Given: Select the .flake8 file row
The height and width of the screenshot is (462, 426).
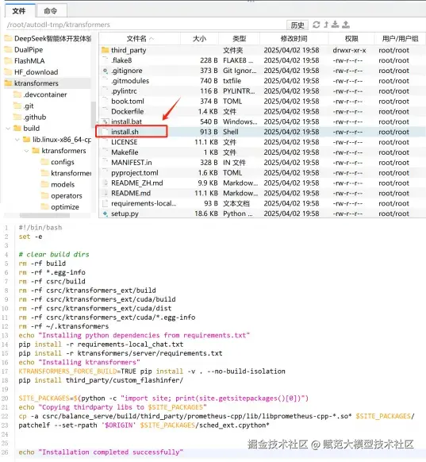Looking at the screenshot, I should point(263,60).
